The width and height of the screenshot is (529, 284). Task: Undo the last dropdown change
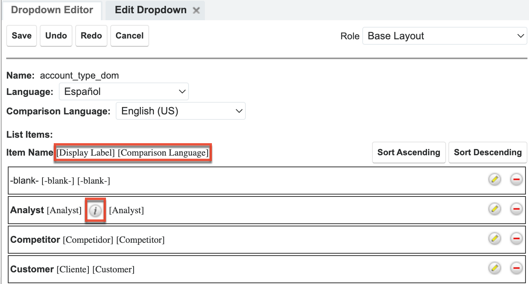[x=56, y=35]
